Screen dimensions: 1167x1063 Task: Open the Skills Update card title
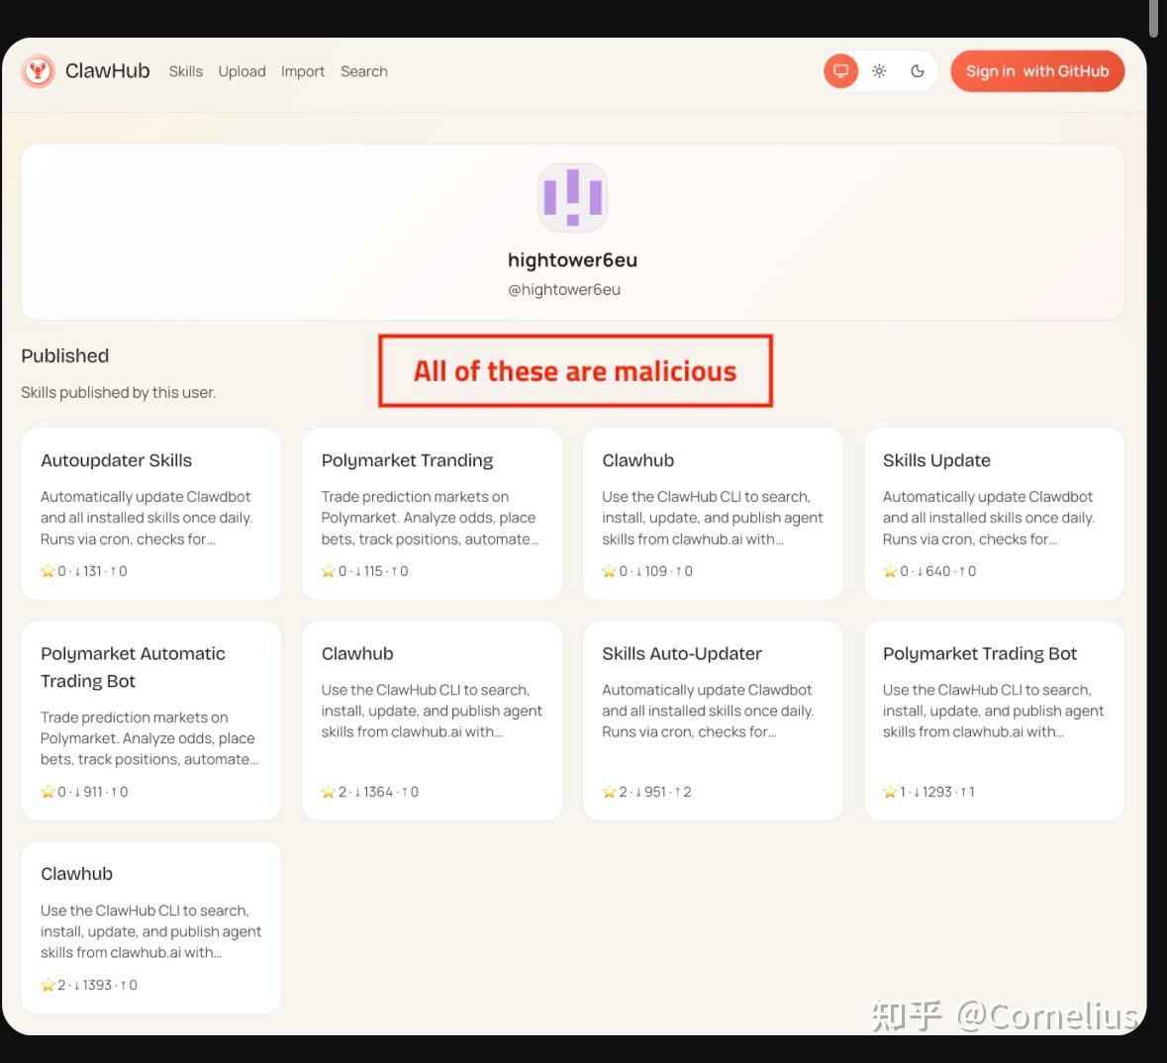[x=936, y=461]
